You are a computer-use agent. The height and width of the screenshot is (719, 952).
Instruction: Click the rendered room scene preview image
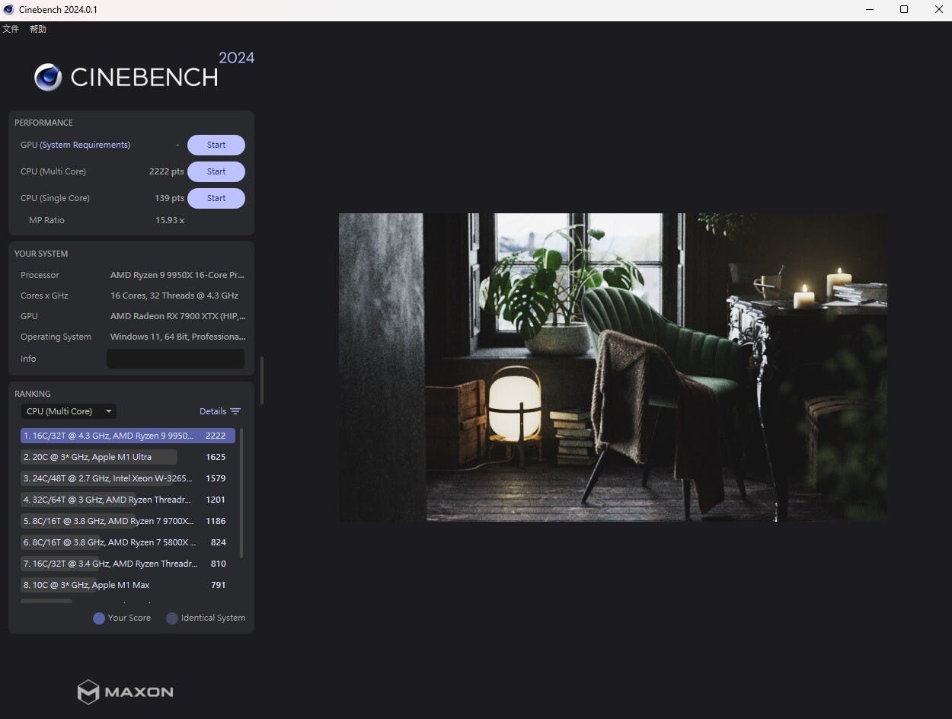click(x=612, y=367)
